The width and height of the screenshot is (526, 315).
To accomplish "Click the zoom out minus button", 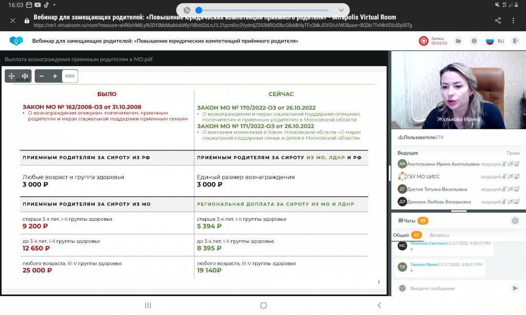I will pyautogui.click(x=42, y=76).
